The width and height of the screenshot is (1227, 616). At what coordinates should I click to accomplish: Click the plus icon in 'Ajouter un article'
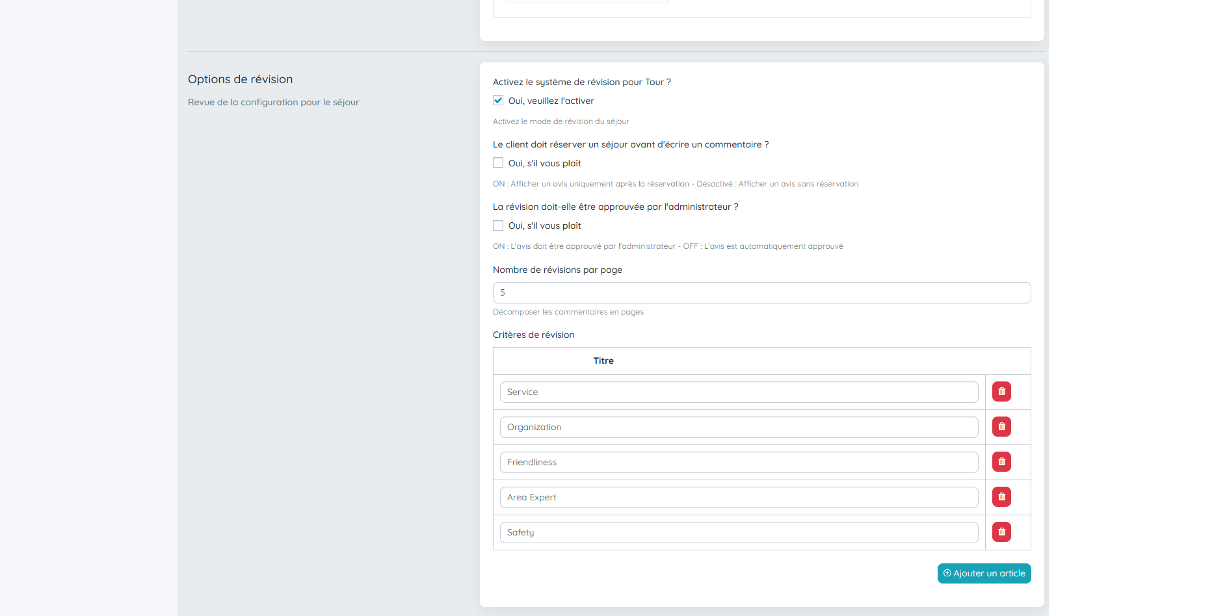tap(947, 573)
